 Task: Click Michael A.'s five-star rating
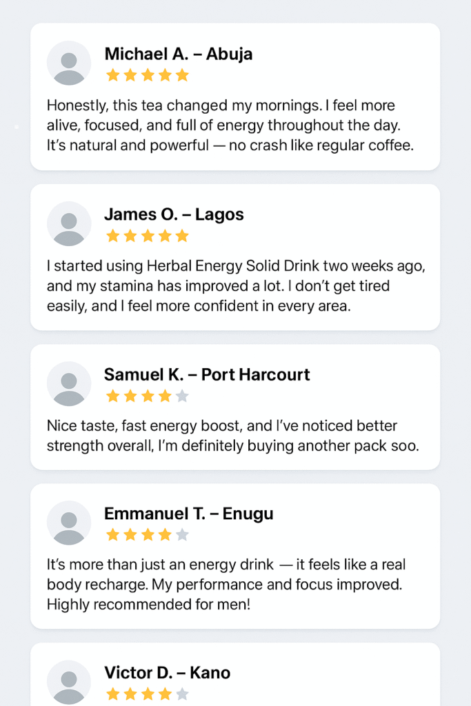pyautogui.click(x=147, y=75)
